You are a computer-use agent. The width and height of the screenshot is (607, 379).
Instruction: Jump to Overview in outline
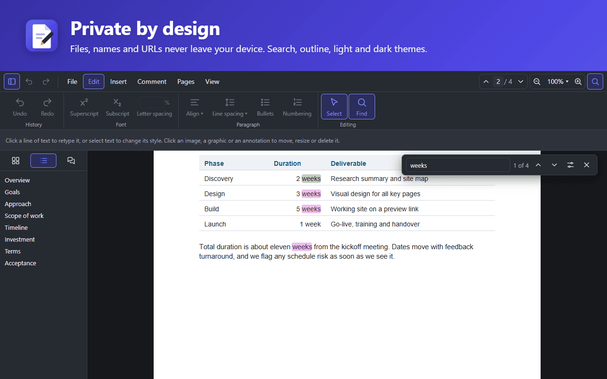17,180
